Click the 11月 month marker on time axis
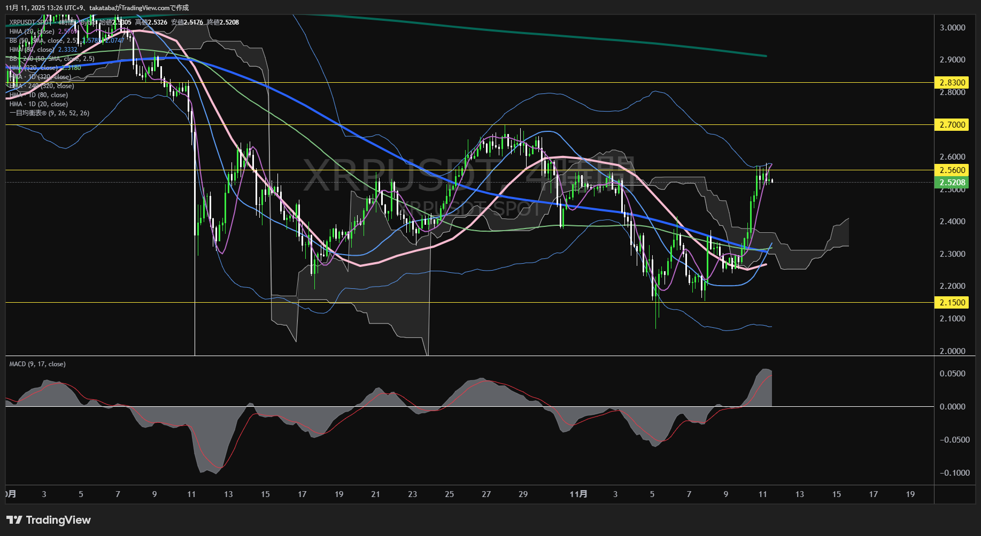 tap(578, 494)
